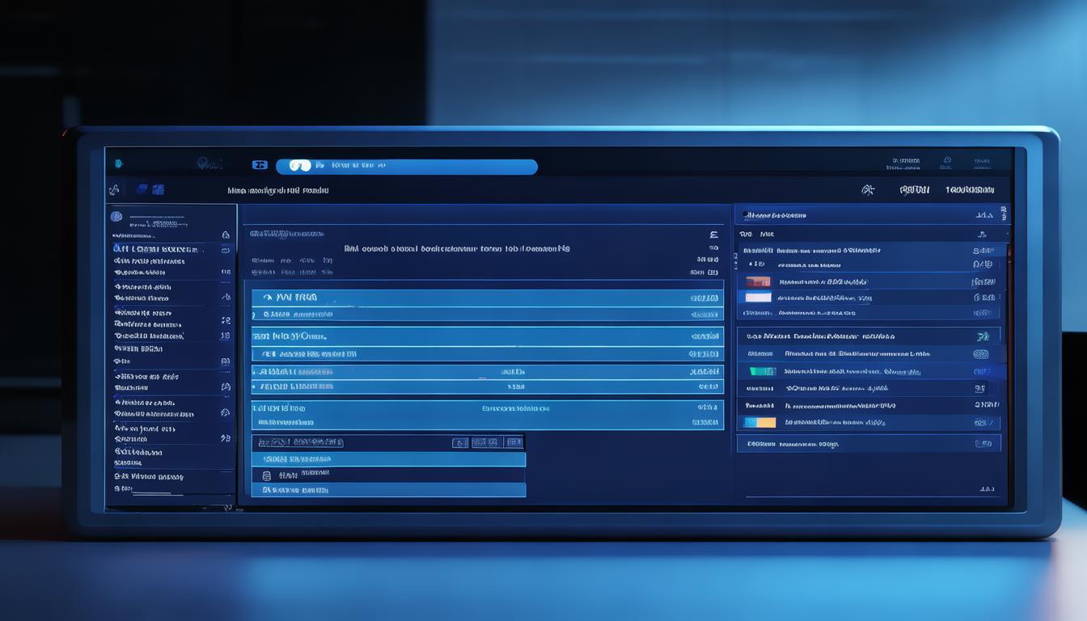Screen dimensions: 1087x621
Task: Click the swirl icon at the far left of the toolbar
Action: [x=114, y=190]
